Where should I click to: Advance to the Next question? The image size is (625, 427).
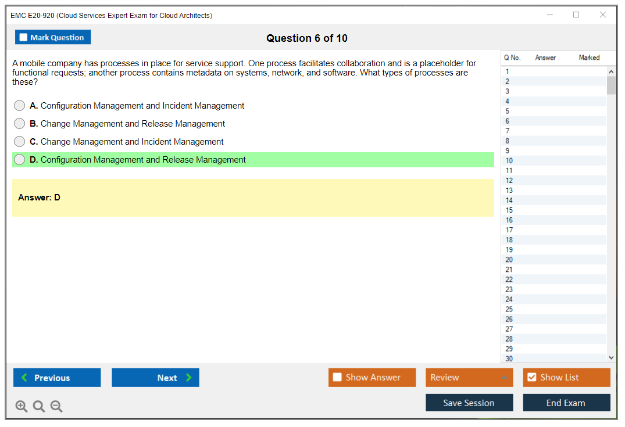click(155, 378)
